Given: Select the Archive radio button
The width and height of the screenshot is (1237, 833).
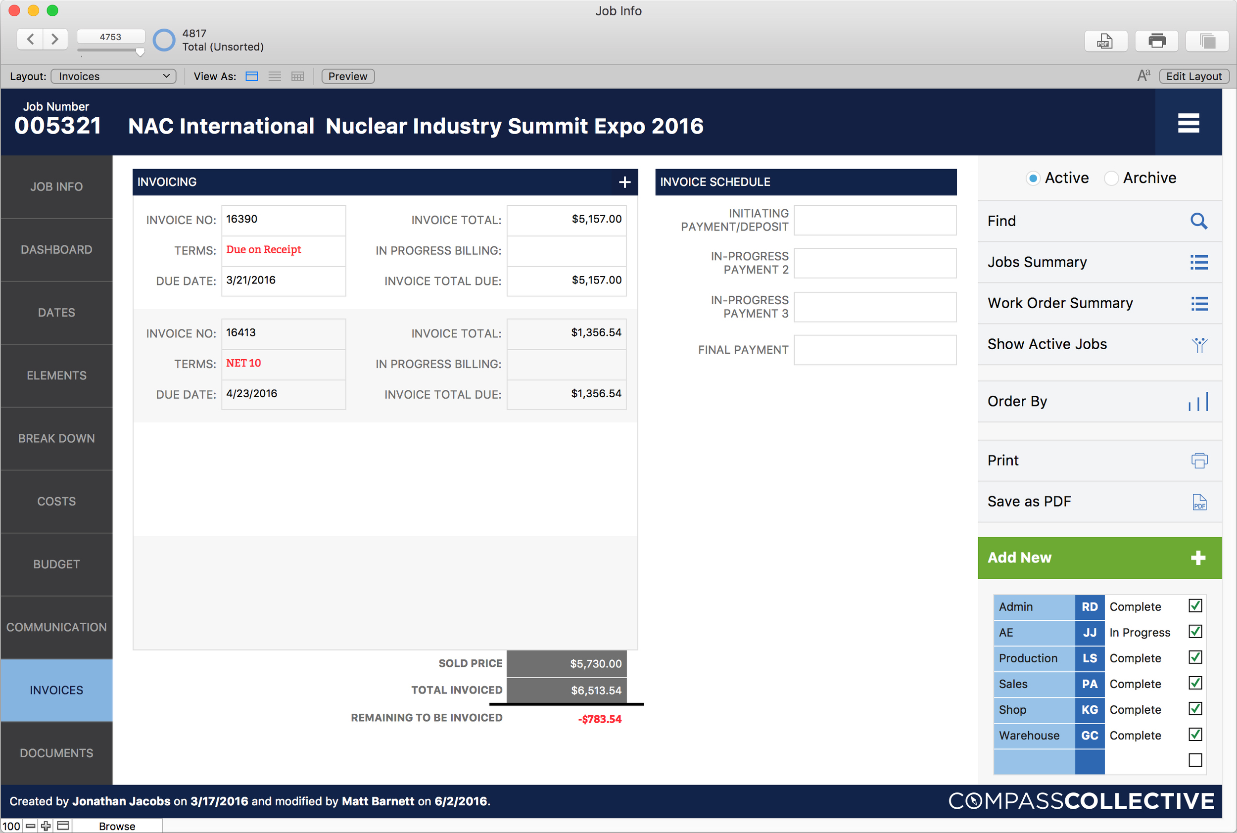Looking at the screenshot, I should coord(1110,179).
